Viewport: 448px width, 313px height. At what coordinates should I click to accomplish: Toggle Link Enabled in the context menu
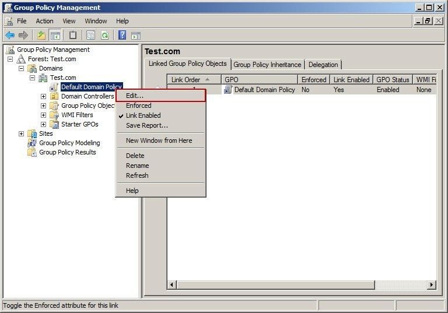[160, 115]
